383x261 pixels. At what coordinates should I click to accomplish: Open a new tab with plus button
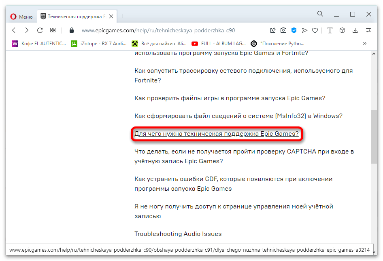click(x=123, y=16)
